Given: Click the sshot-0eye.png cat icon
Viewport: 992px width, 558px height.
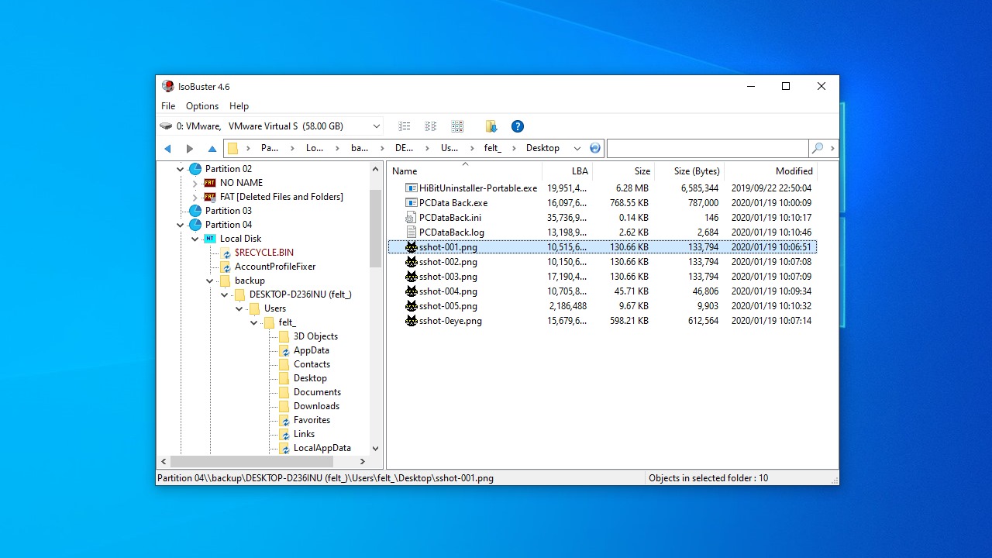Looking at the screenshot, I should [412, 321].
